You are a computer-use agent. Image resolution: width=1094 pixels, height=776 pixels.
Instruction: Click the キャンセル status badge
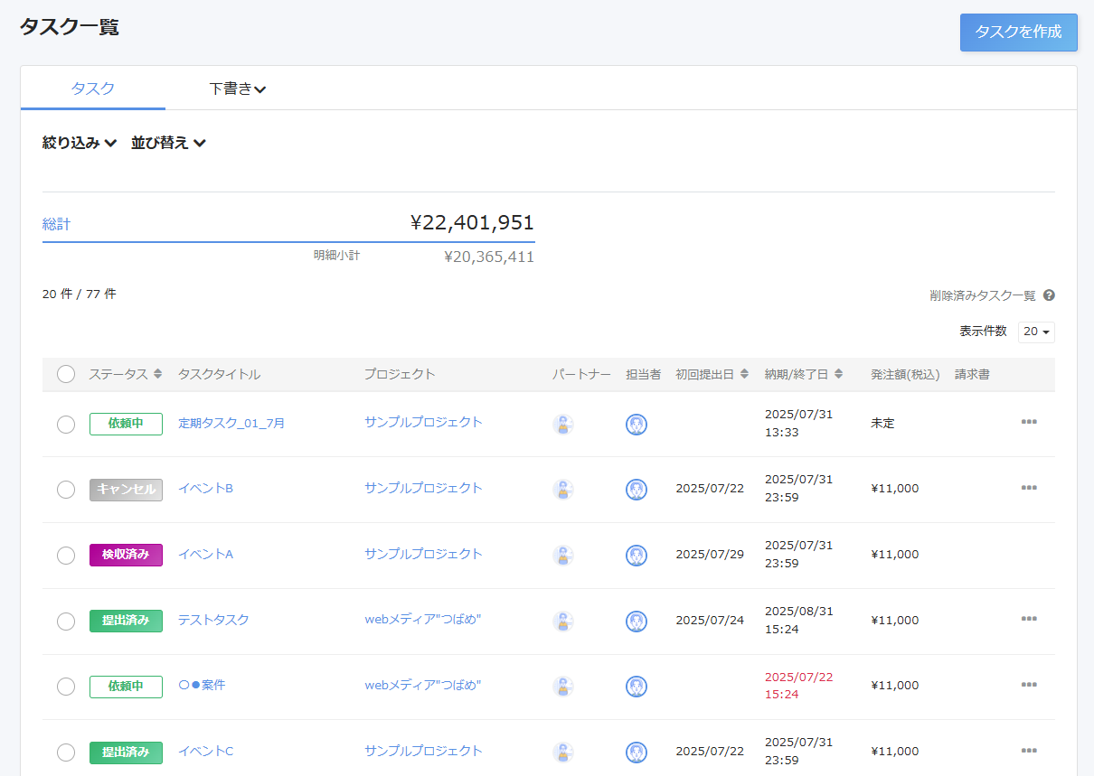click(126, 490)
